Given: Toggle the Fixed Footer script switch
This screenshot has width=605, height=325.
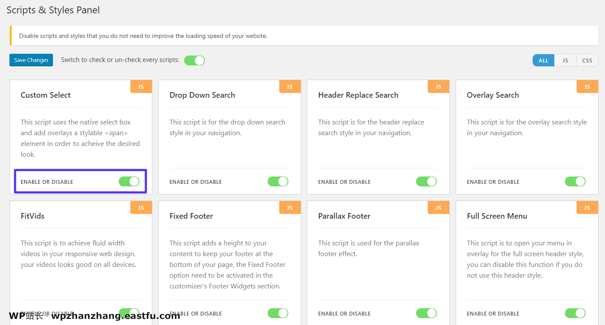Looking at the screenshot, I should coord(278,313).
